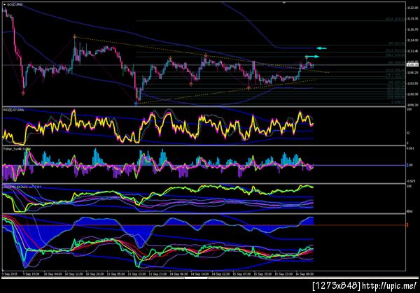
Task: Click the blue zero-level marker on the Fisher panel axis
Action: [x=407, y=165]
